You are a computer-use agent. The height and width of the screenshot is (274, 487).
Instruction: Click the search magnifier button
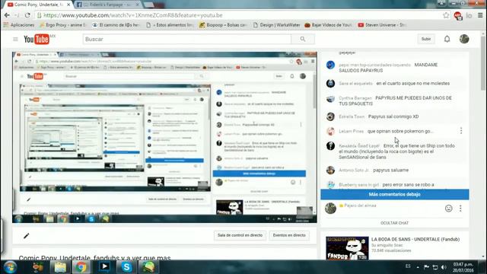pos(303,39)
